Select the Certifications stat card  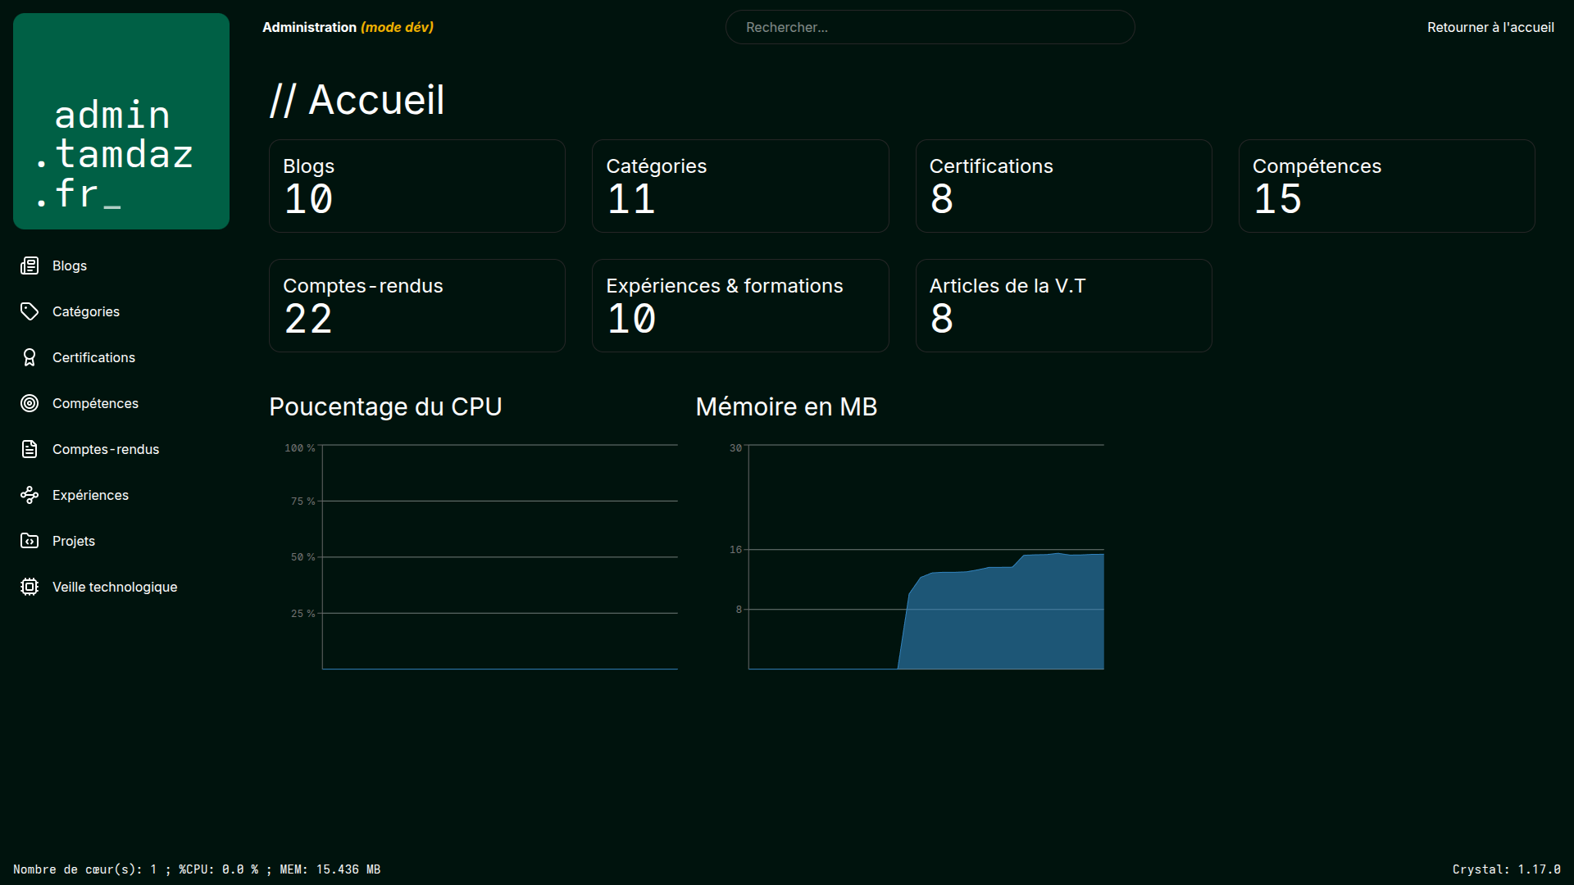coord(1063,186)
